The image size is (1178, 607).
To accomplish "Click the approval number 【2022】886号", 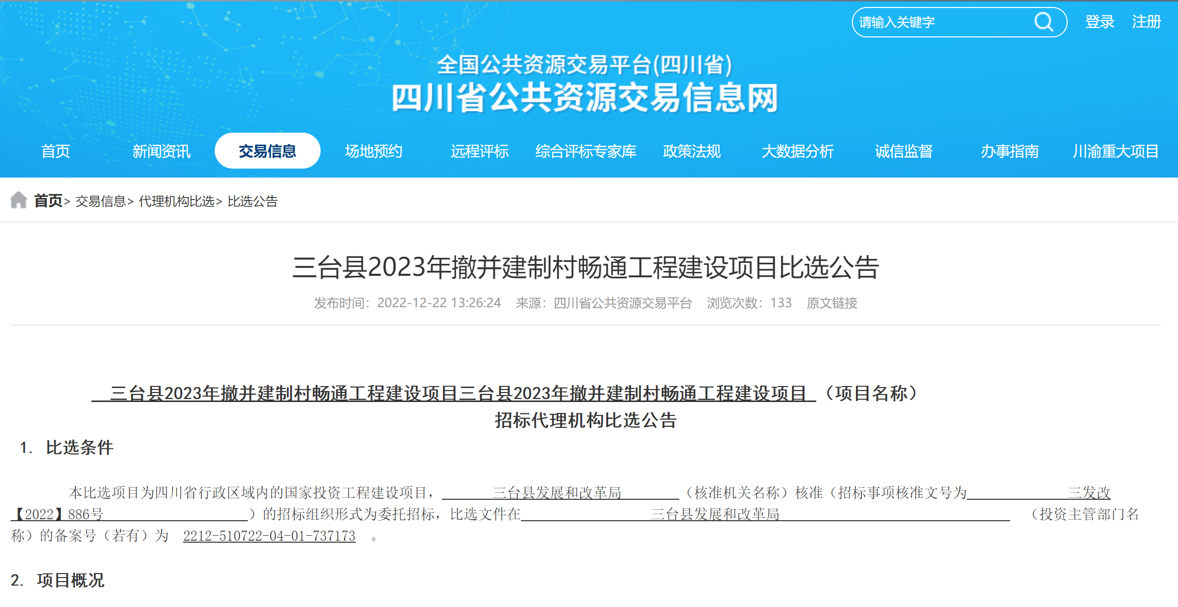I will [57, 514].
